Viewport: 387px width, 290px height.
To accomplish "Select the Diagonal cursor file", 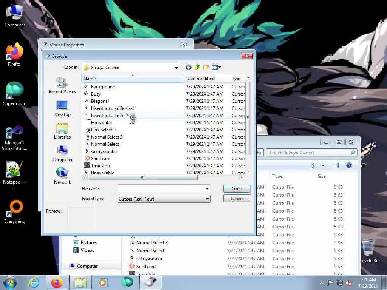I will coord(164,101).
